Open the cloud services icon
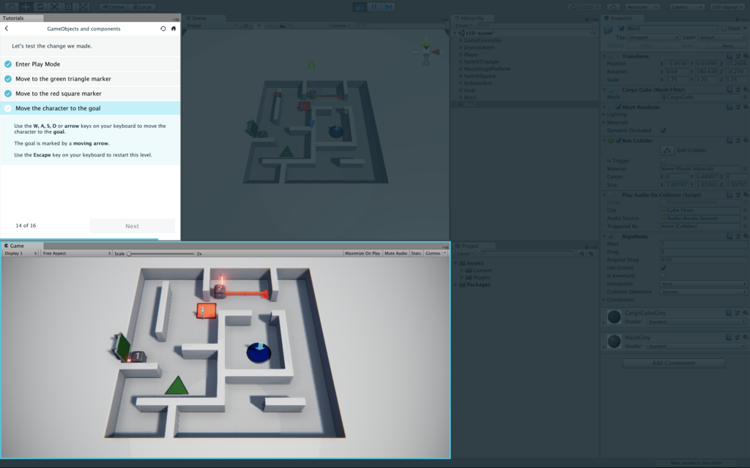 613,7
